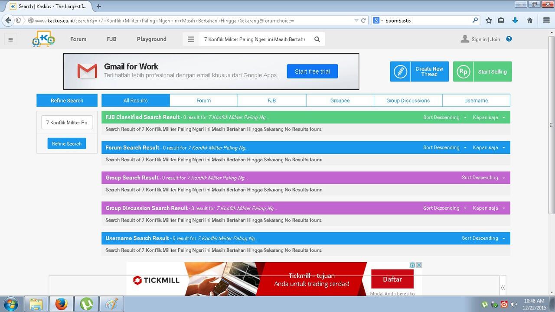The width and height of the screenshot is (555, 312).
Task: Open Sort Descending dropdown in Forum Search Result
Action: pos(445,148)
